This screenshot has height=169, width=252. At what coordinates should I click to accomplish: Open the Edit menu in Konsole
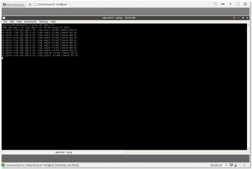click(x=12, y=22)
